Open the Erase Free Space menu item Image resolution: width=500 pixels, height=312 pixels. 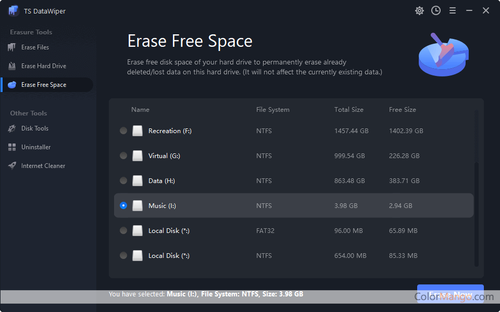(44, 85)
